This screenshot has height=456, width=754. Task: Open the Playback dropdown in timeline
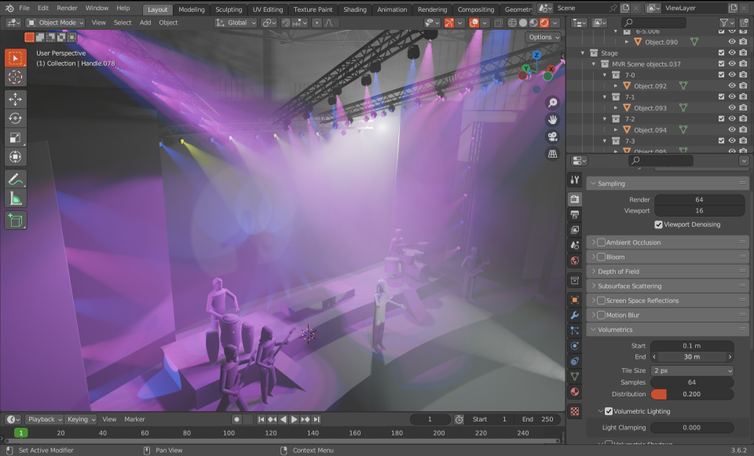[x=44, y=419]
